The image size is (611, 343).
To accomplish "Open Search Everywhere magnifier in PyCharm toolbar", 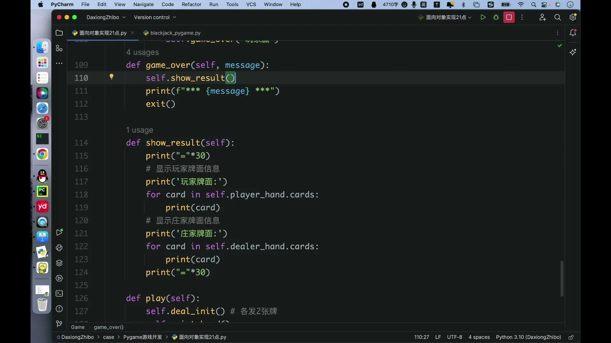I will click(558, 17).
